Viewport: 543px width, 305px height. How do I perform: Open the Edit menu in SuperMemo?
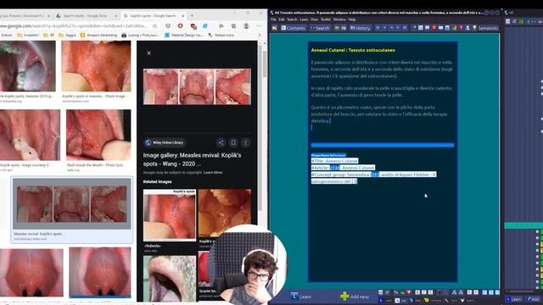pyautogui.click(x=282, y=19)
